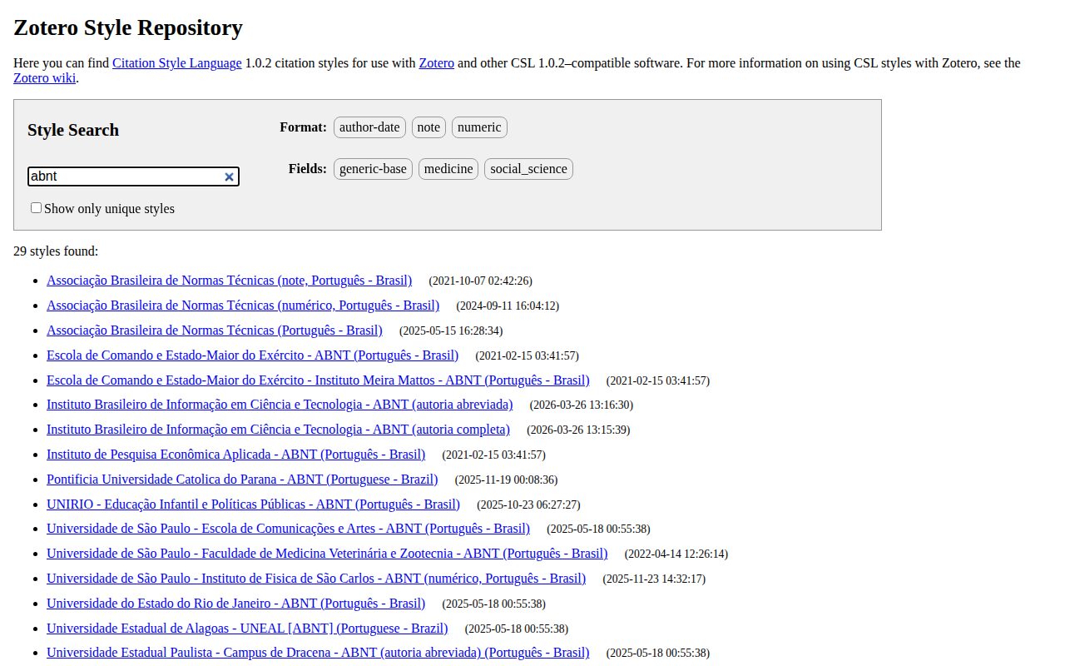Open Instituto Meira Mattos - ABNT style
The width and height of the screenshot is (1065, 666).
[318, 380]
